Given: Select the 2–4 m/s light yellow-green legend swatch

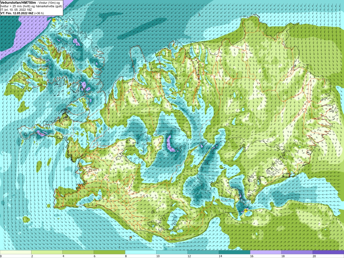Looking at the screenshot, I should click(47, 252).
